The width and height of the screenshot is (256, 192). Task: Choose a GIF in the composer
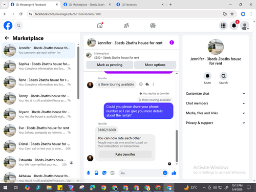[112, 173]
